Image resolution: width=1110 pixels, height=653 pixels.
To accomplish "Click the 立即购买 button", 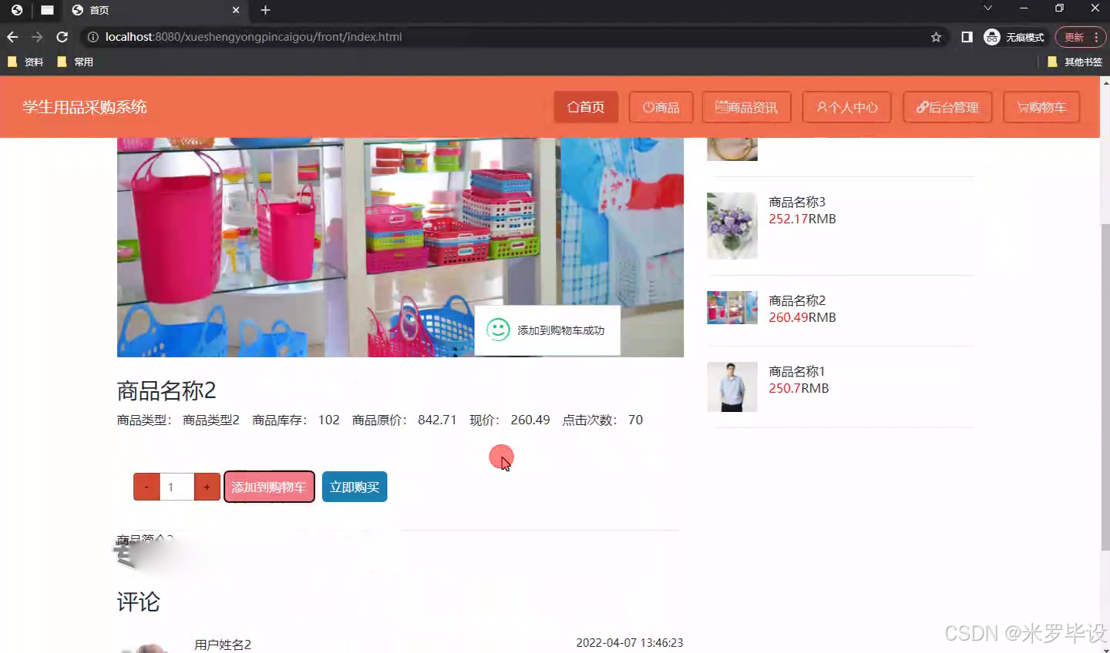I will [354, 487].
